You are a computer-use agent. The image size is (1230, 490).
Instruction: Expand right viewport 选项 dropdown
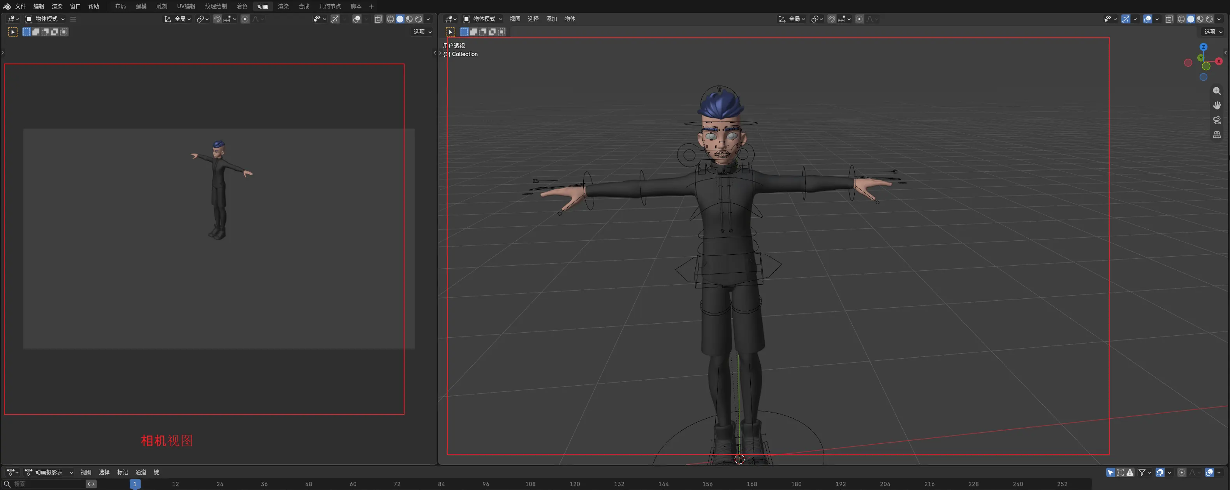tap(1213, 32)
